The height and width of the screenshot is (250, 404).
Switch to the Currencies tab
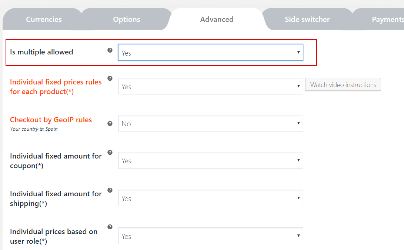[44, 19]
